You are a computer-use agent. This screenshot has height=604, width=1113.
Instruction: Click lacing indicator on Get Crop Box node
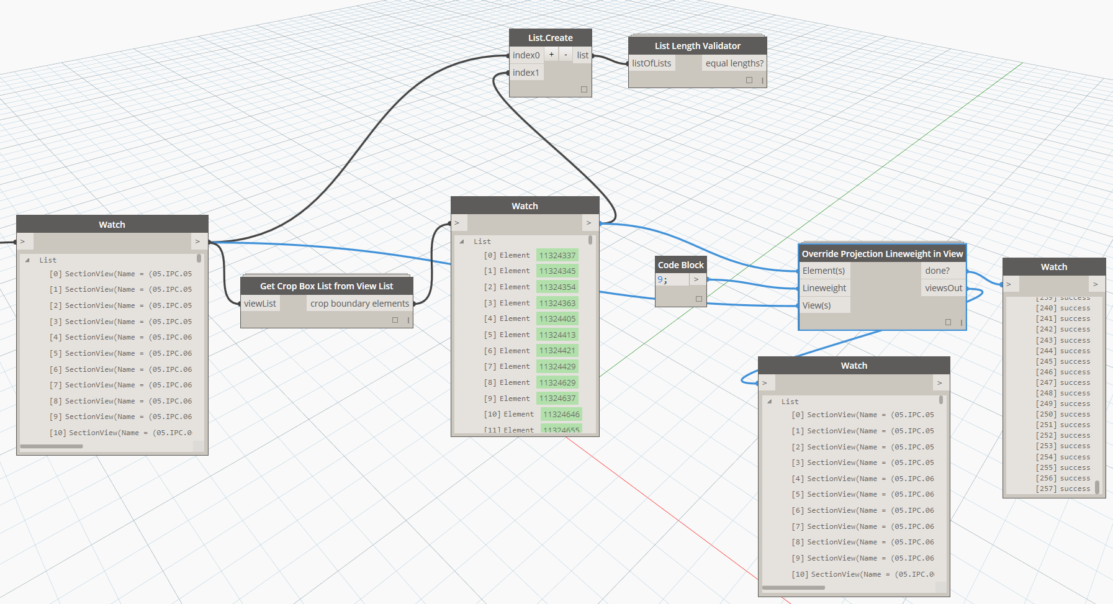[x=408, y=320]
